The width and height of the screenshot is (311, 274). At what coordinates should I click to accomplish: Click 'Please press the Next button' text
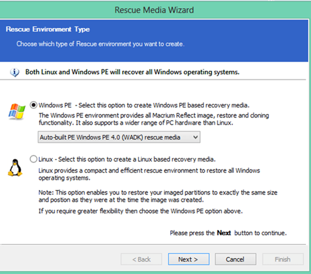tap(228, 233)
